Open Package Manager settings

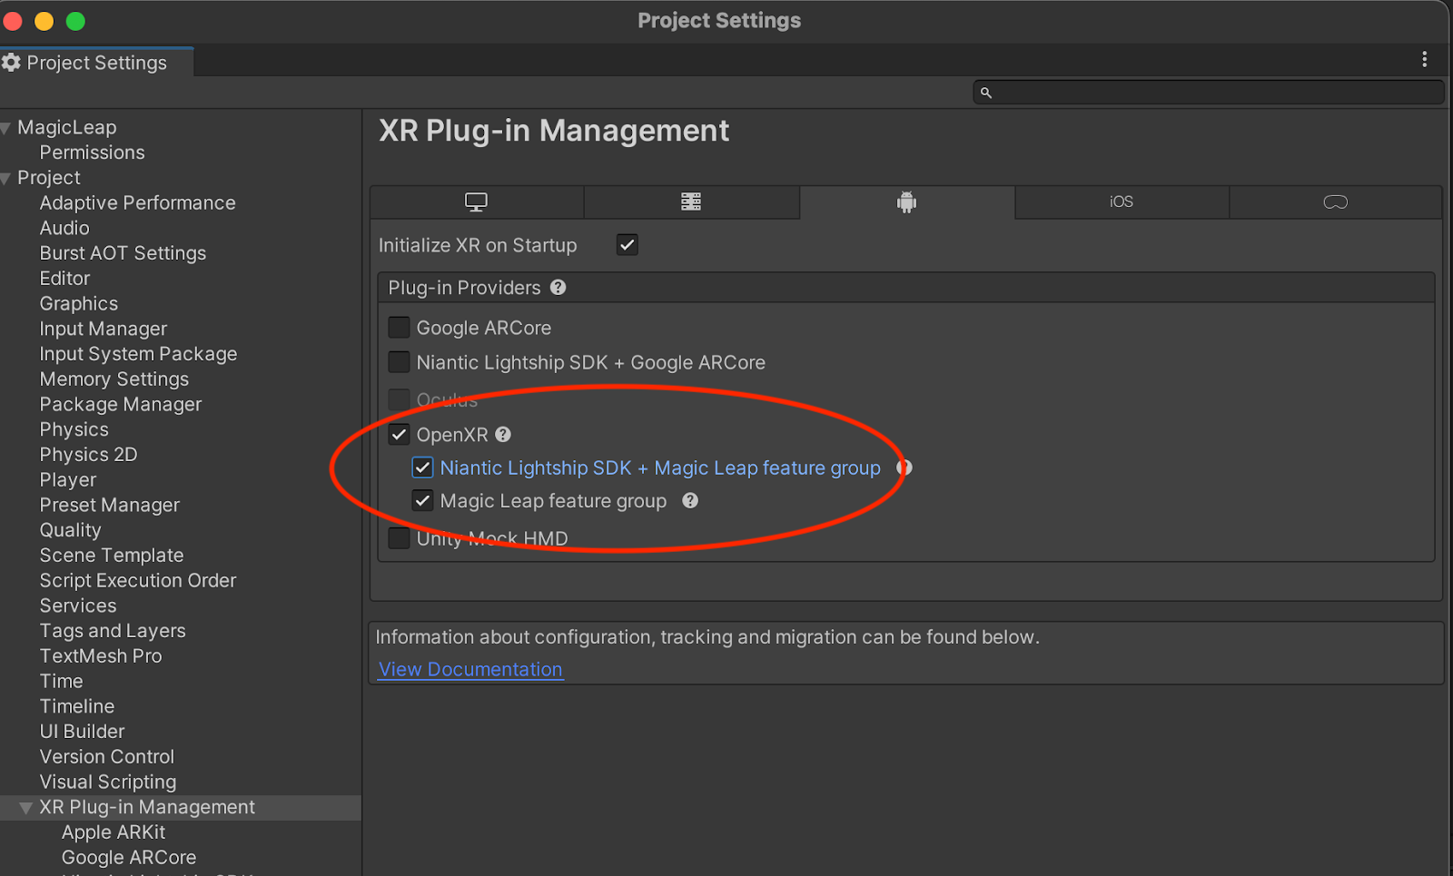(120, 405)
